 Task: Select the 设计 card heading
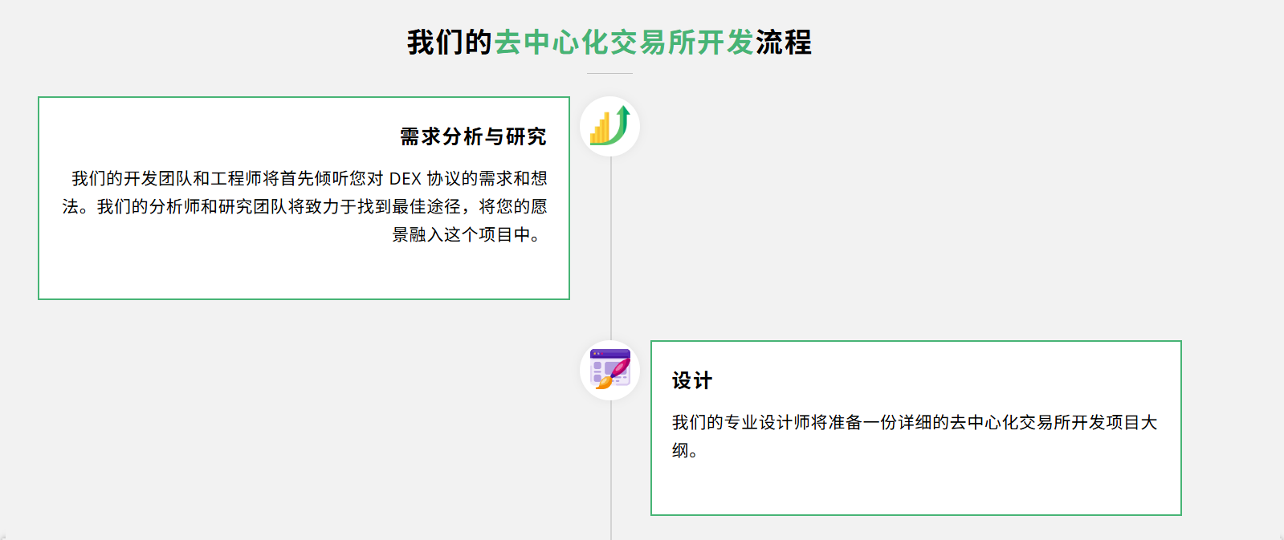pos(692,381)
